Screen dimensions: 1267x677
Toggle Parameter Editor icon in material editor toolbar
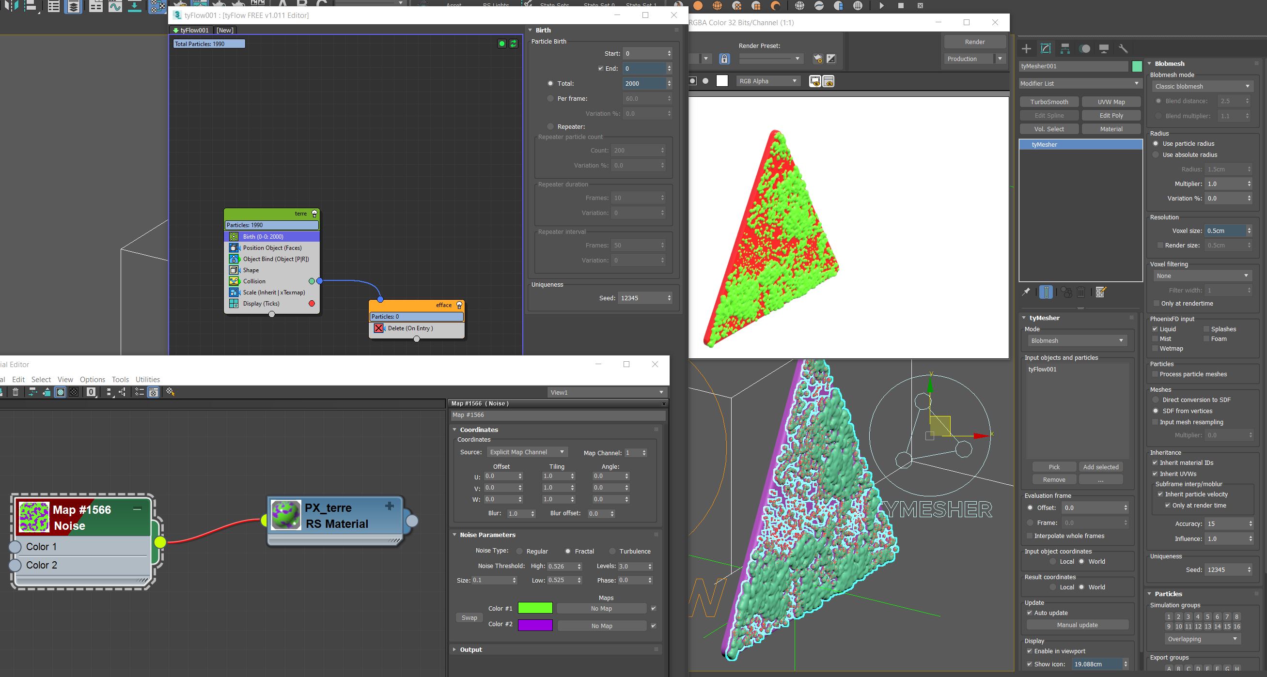click(154, 392)
